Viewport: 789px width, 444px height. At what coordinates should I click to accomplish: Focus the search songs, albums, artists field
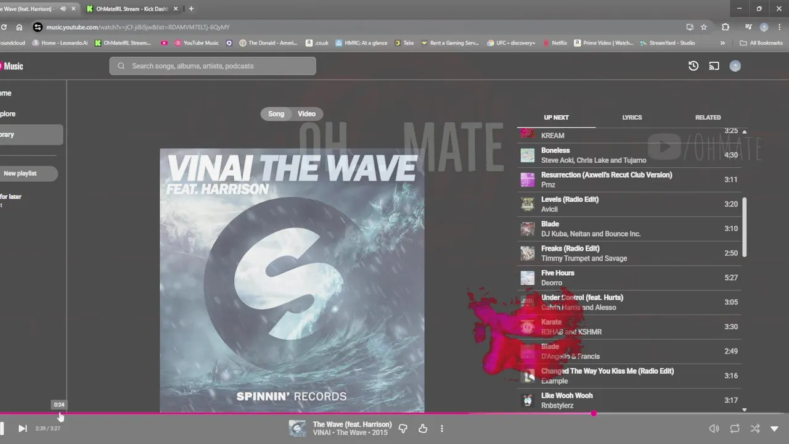pyautogui.click(x=213, y=66)
